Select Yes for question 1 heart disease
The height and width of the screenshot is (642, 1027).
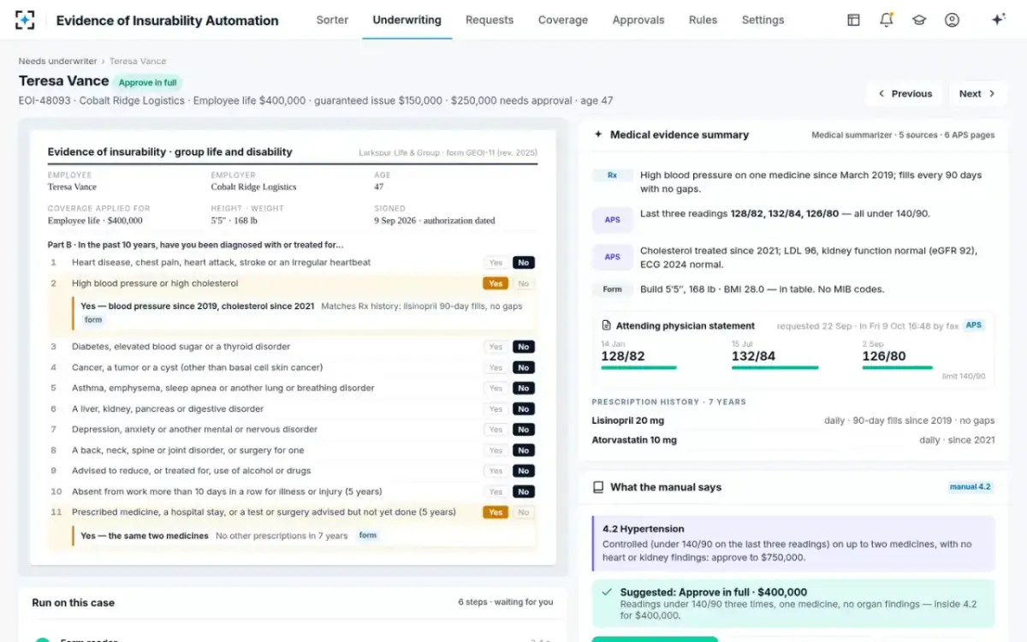[496, 263]
